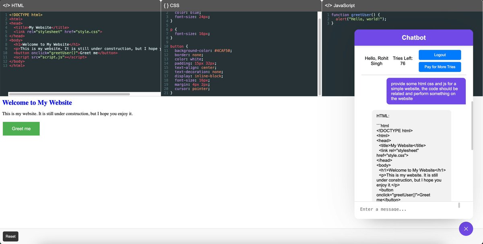
Task: Click the Tries Left: 76 counter
Action: click(x=403, y=61)
